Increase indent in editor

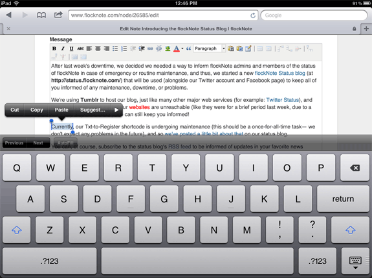[142, 48]
